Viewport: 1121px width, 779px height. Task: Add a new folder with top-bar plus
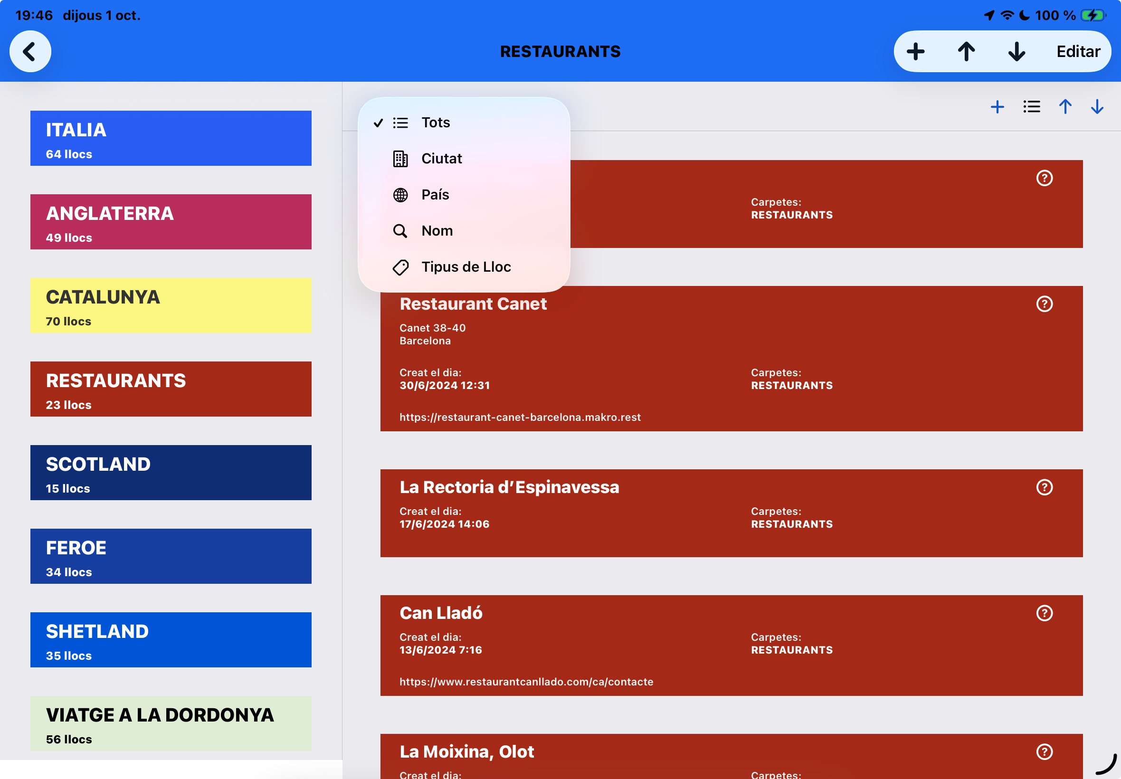(915, 51)
